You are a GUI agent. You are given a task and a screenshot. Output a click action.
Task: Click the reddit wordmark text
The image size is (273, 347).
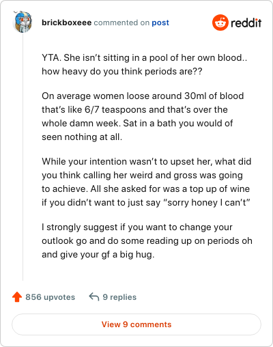pos(246,23)
